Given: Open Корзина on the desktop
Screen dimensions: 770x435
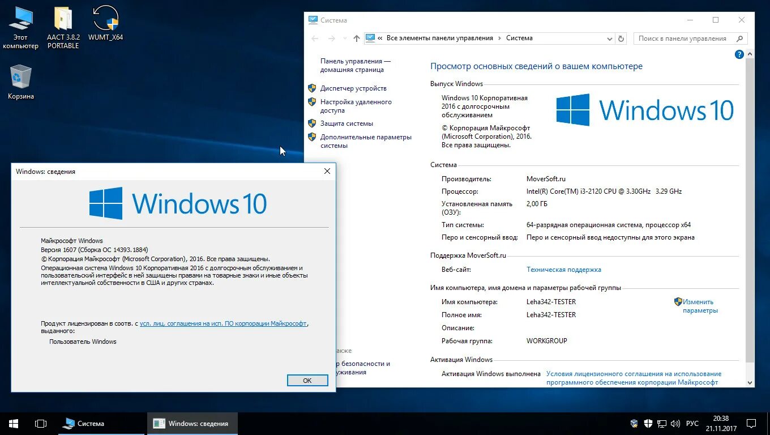Looking at the screenshot, I should (20, 76).
